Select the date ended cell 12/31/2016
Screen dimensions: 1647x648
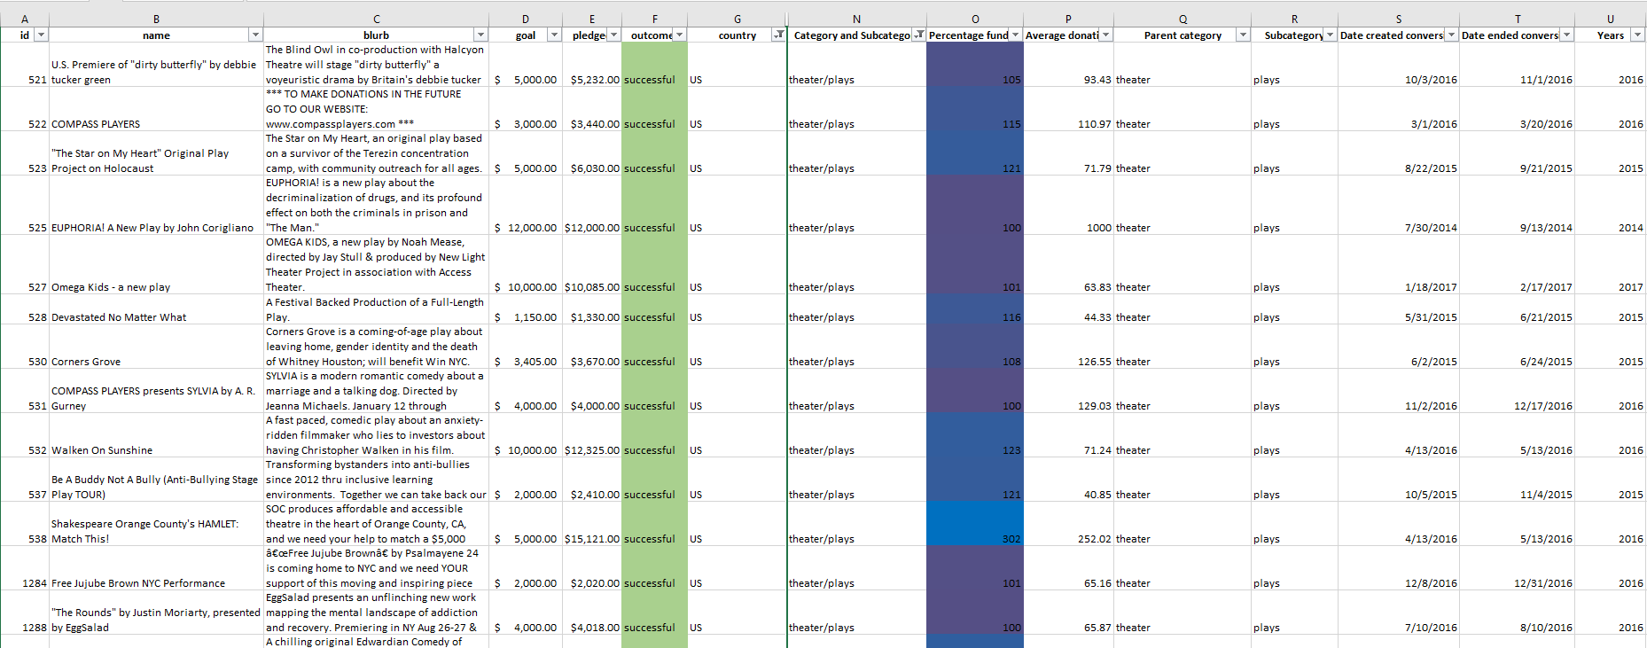tap(1517, 568)
